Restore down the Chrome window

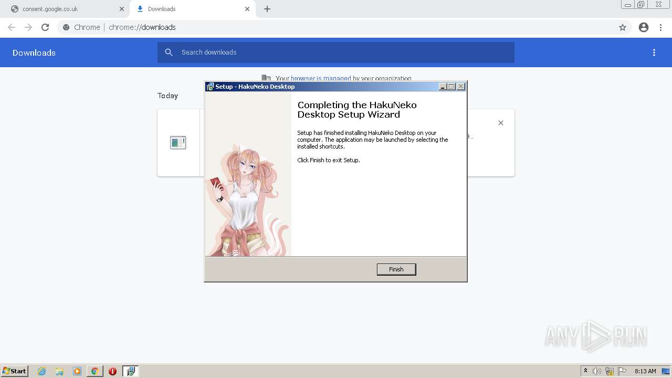pyautogui.click(x=640, y=5)
